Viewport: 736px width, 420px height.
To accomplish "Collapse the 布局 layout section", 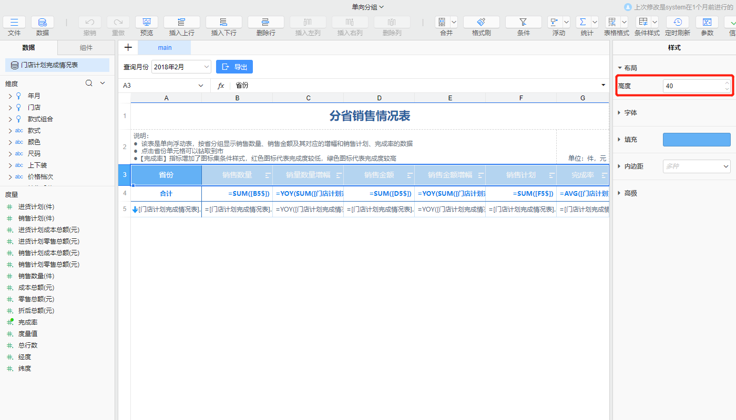I will [620, 68].
